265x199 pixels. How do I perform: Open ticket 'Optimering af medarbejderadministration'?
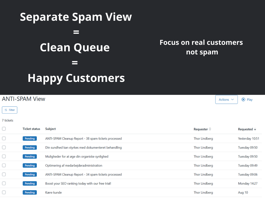point(73,165)
